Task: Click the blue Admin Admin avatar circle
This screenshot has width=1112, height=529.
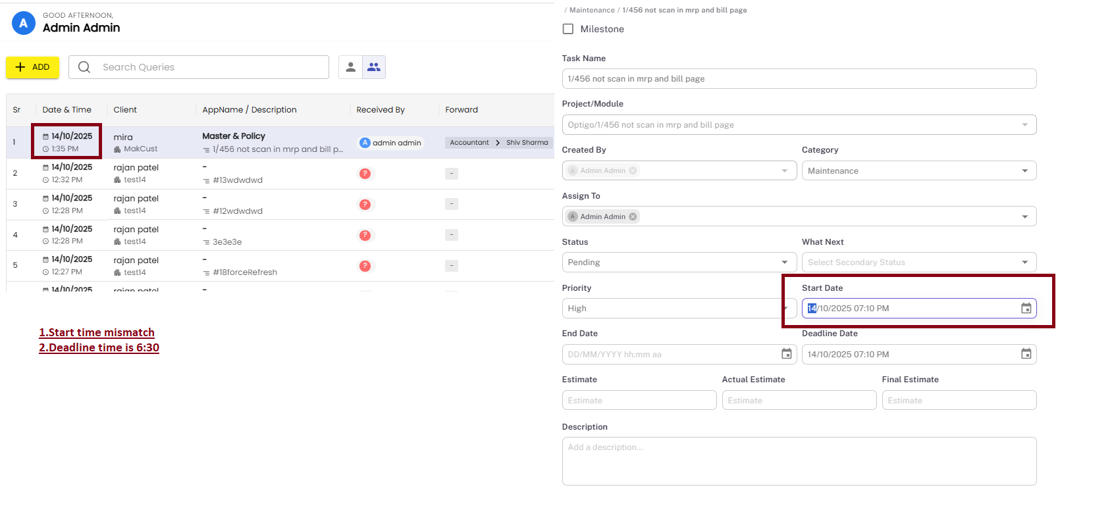Action: point(24,23)
